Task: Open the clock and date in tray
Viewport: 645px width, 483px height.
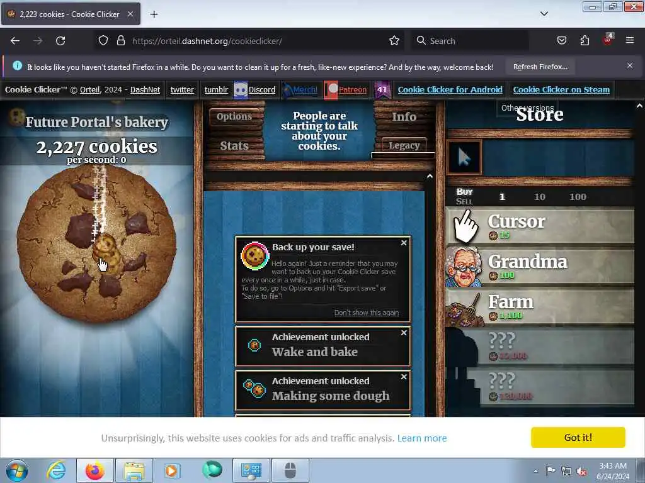Action: point(613,471)
